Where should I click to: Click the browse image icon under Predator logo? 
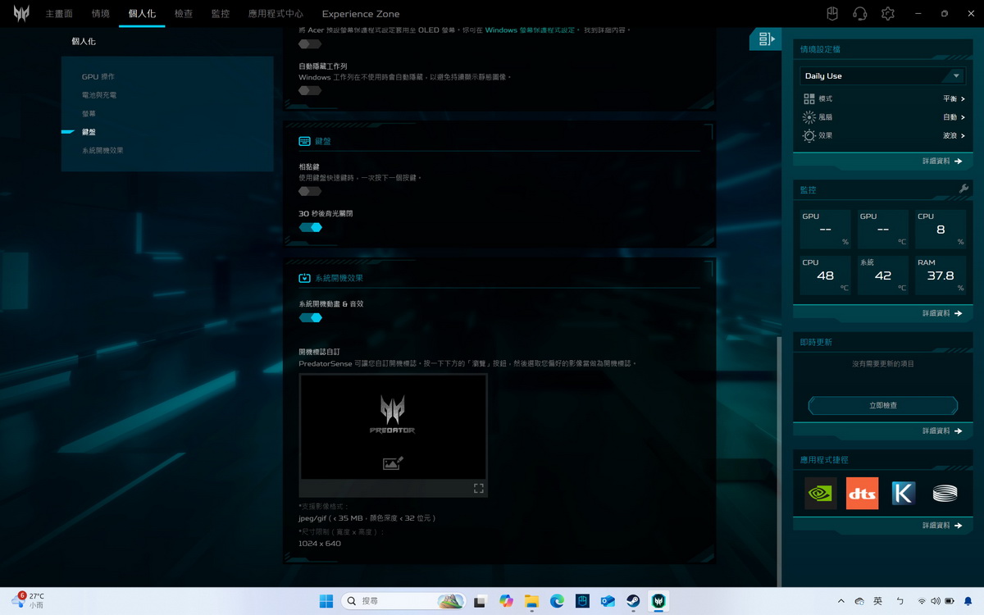393,463
